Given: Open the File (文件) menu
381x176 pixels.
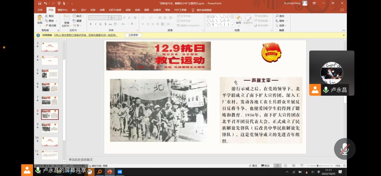Looking at the screenshot, I should coord(40,10).
